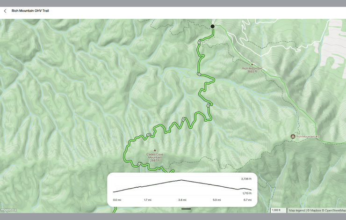346x220 pixels.
Task: Click the Rich Mountain #5 label text
Action: 308,137
